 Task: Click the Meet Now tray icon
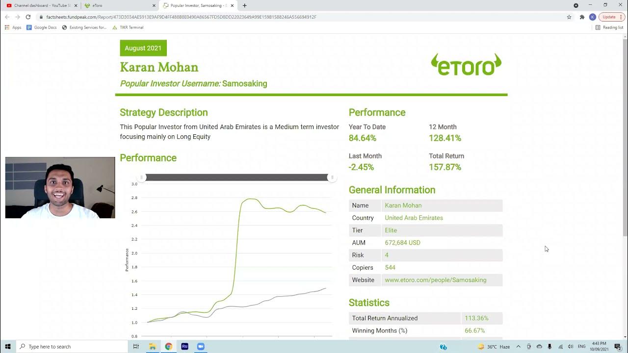point(529,347)
